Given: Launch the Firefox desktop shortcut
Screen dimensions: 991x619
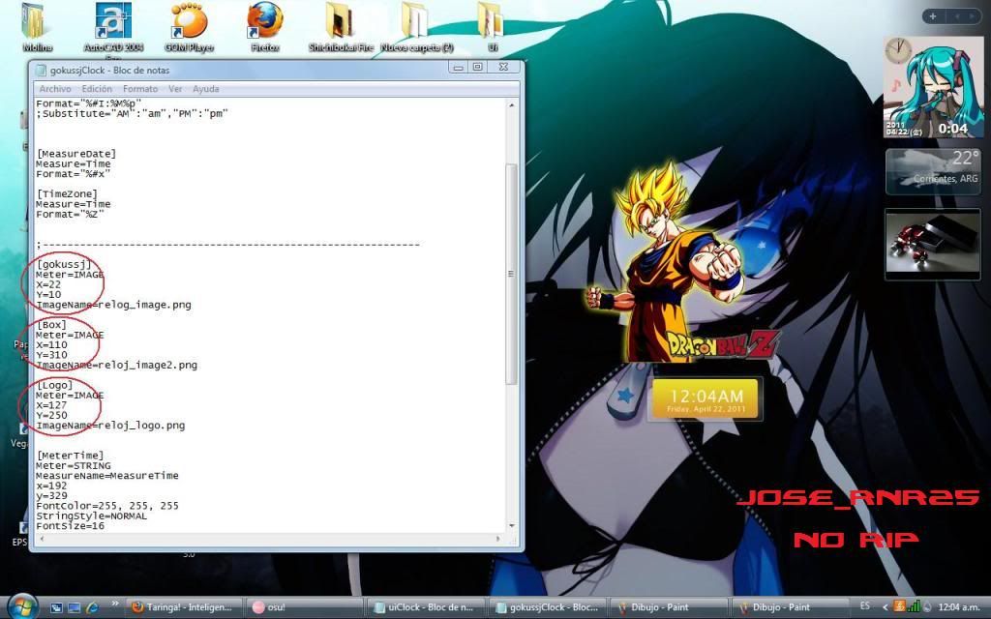Looking at the screenshot, I should (x=265, y=28).
